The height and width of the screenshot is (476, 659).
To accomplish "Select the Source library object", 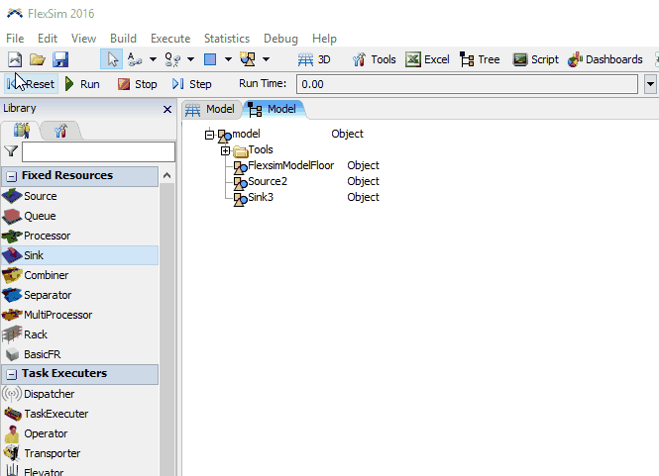I will [80, 196].
